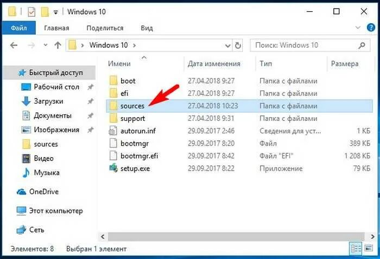The height and width of the screenshot is (259, 380).
Task: Click the 1 208 КБ size cell
Action: pyautogui.click(x=357, y=156)
